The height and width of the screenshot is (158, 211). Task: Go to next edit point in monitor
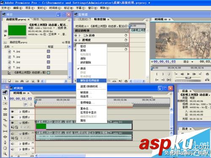coord(200,74)
